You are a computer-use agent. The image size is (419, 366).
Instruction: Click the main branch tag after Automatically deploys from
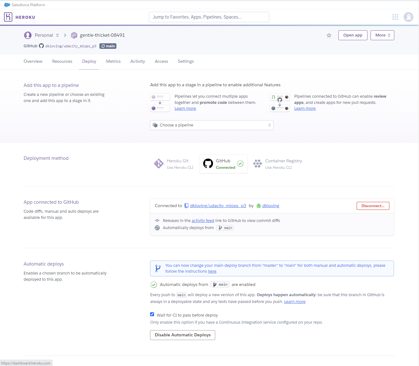click(x=225, y=228)
